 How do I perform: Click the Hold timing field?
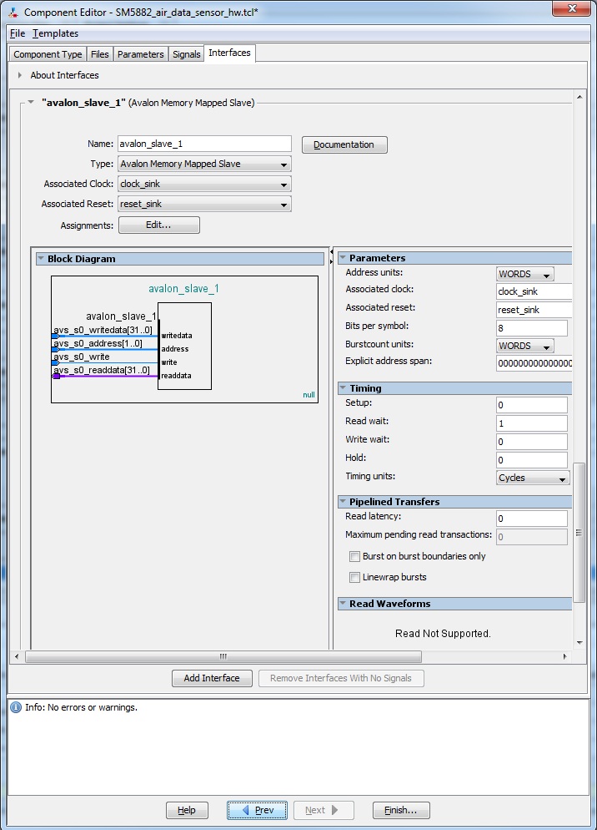[x=531, y=459]
